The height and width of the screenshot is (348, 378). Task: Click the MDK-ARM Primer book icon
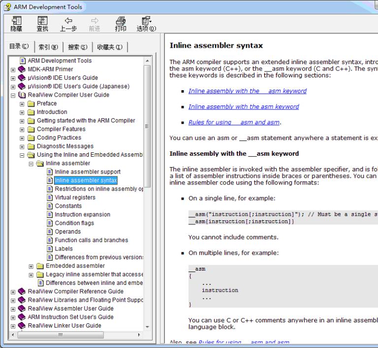22,70
